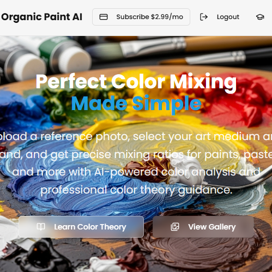The width and height of the screenshot is (272, 272).
Task: Open View Gallery
Action: tap(203, 227)
